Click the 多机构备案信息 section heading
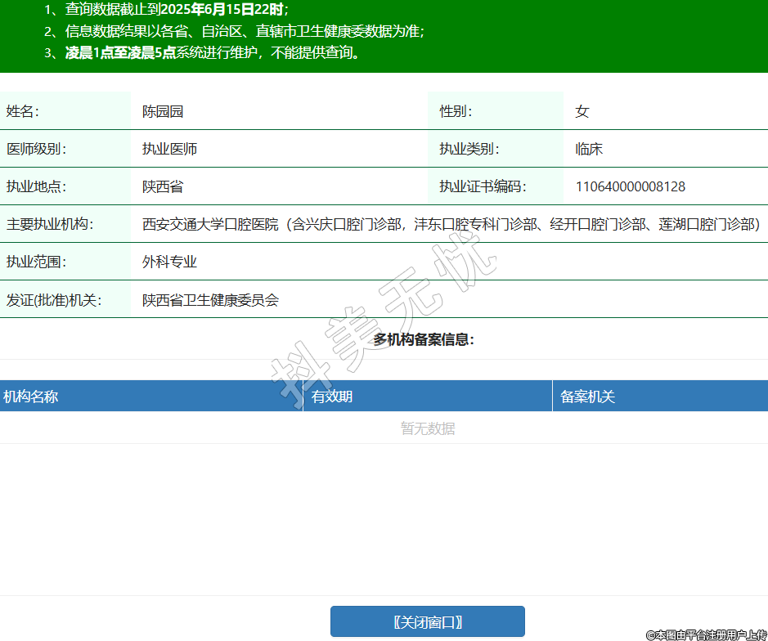 point(424,339)
